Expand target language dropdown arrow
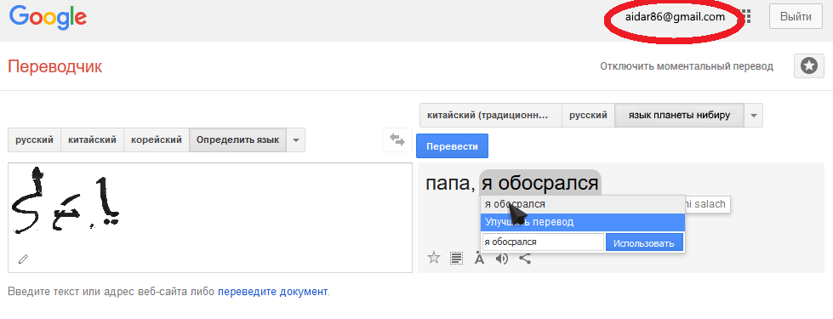The width and height of the screenshot is (833, 319). click(753, 115)
